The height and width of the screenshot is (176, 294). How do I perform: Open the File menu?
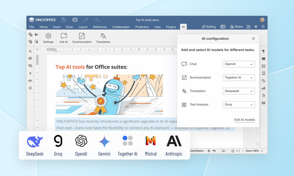tap(31, 27)
